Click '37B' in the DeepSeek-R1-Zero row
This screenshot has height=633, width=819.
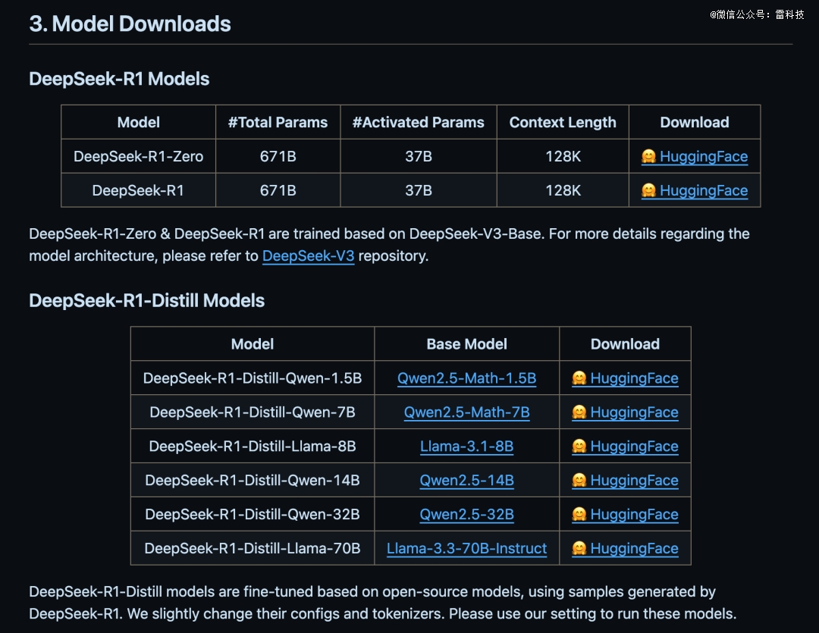click(x=419, y=156)
